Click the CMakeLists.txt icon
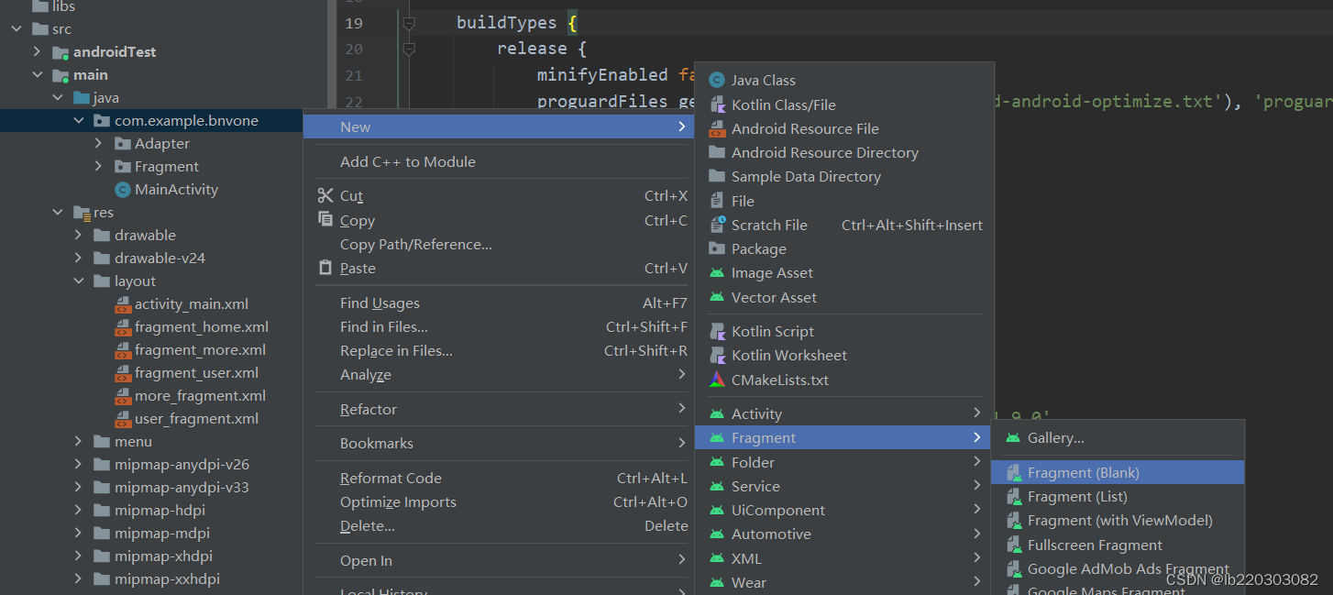 click(718, 379)
